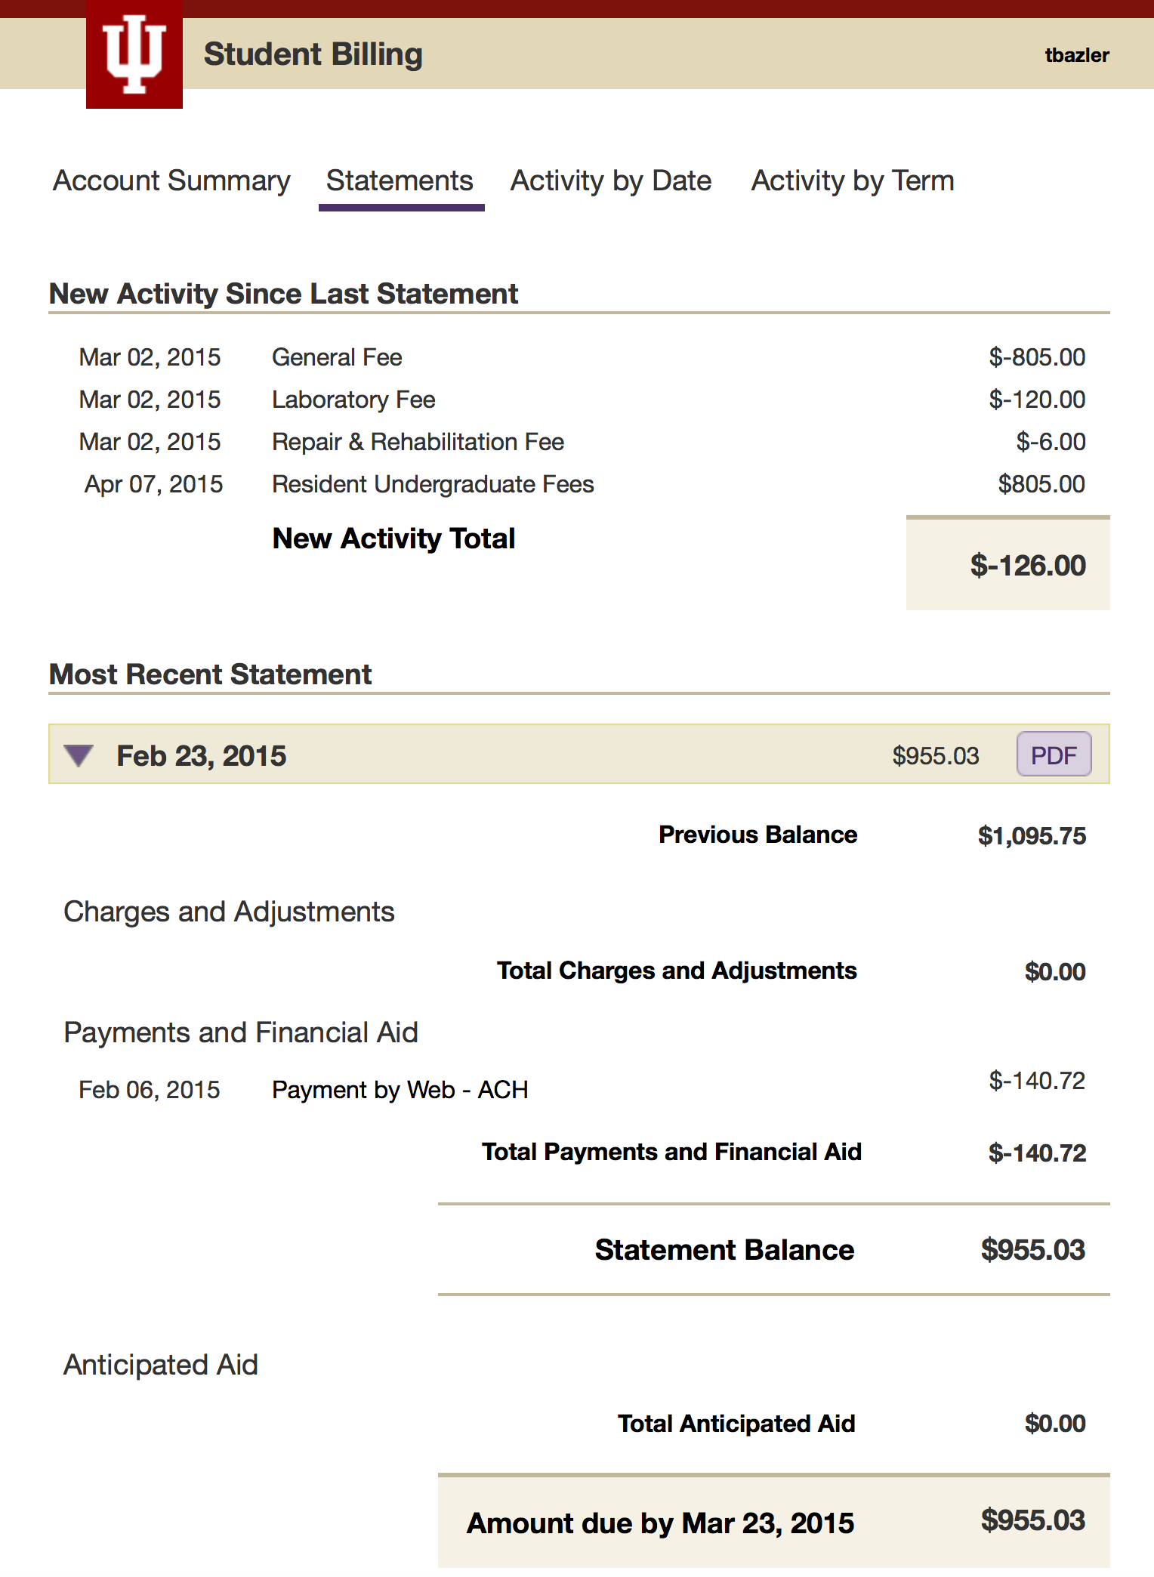Click the Charges and Adjustments heading
Viewport: 1154px width, 1577px height.
click(229, 912)
